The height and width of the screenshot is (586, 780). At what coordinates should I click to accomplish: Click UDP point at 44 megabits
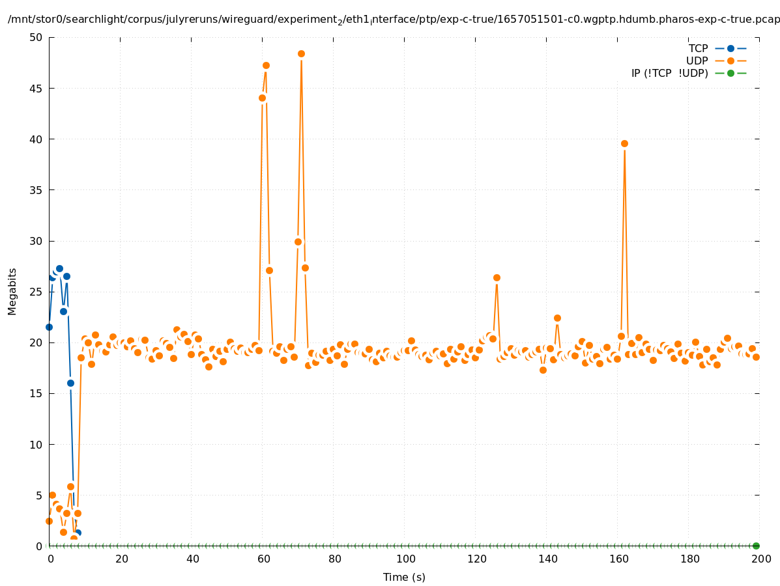pyautogui.click(x=262, y=98)
